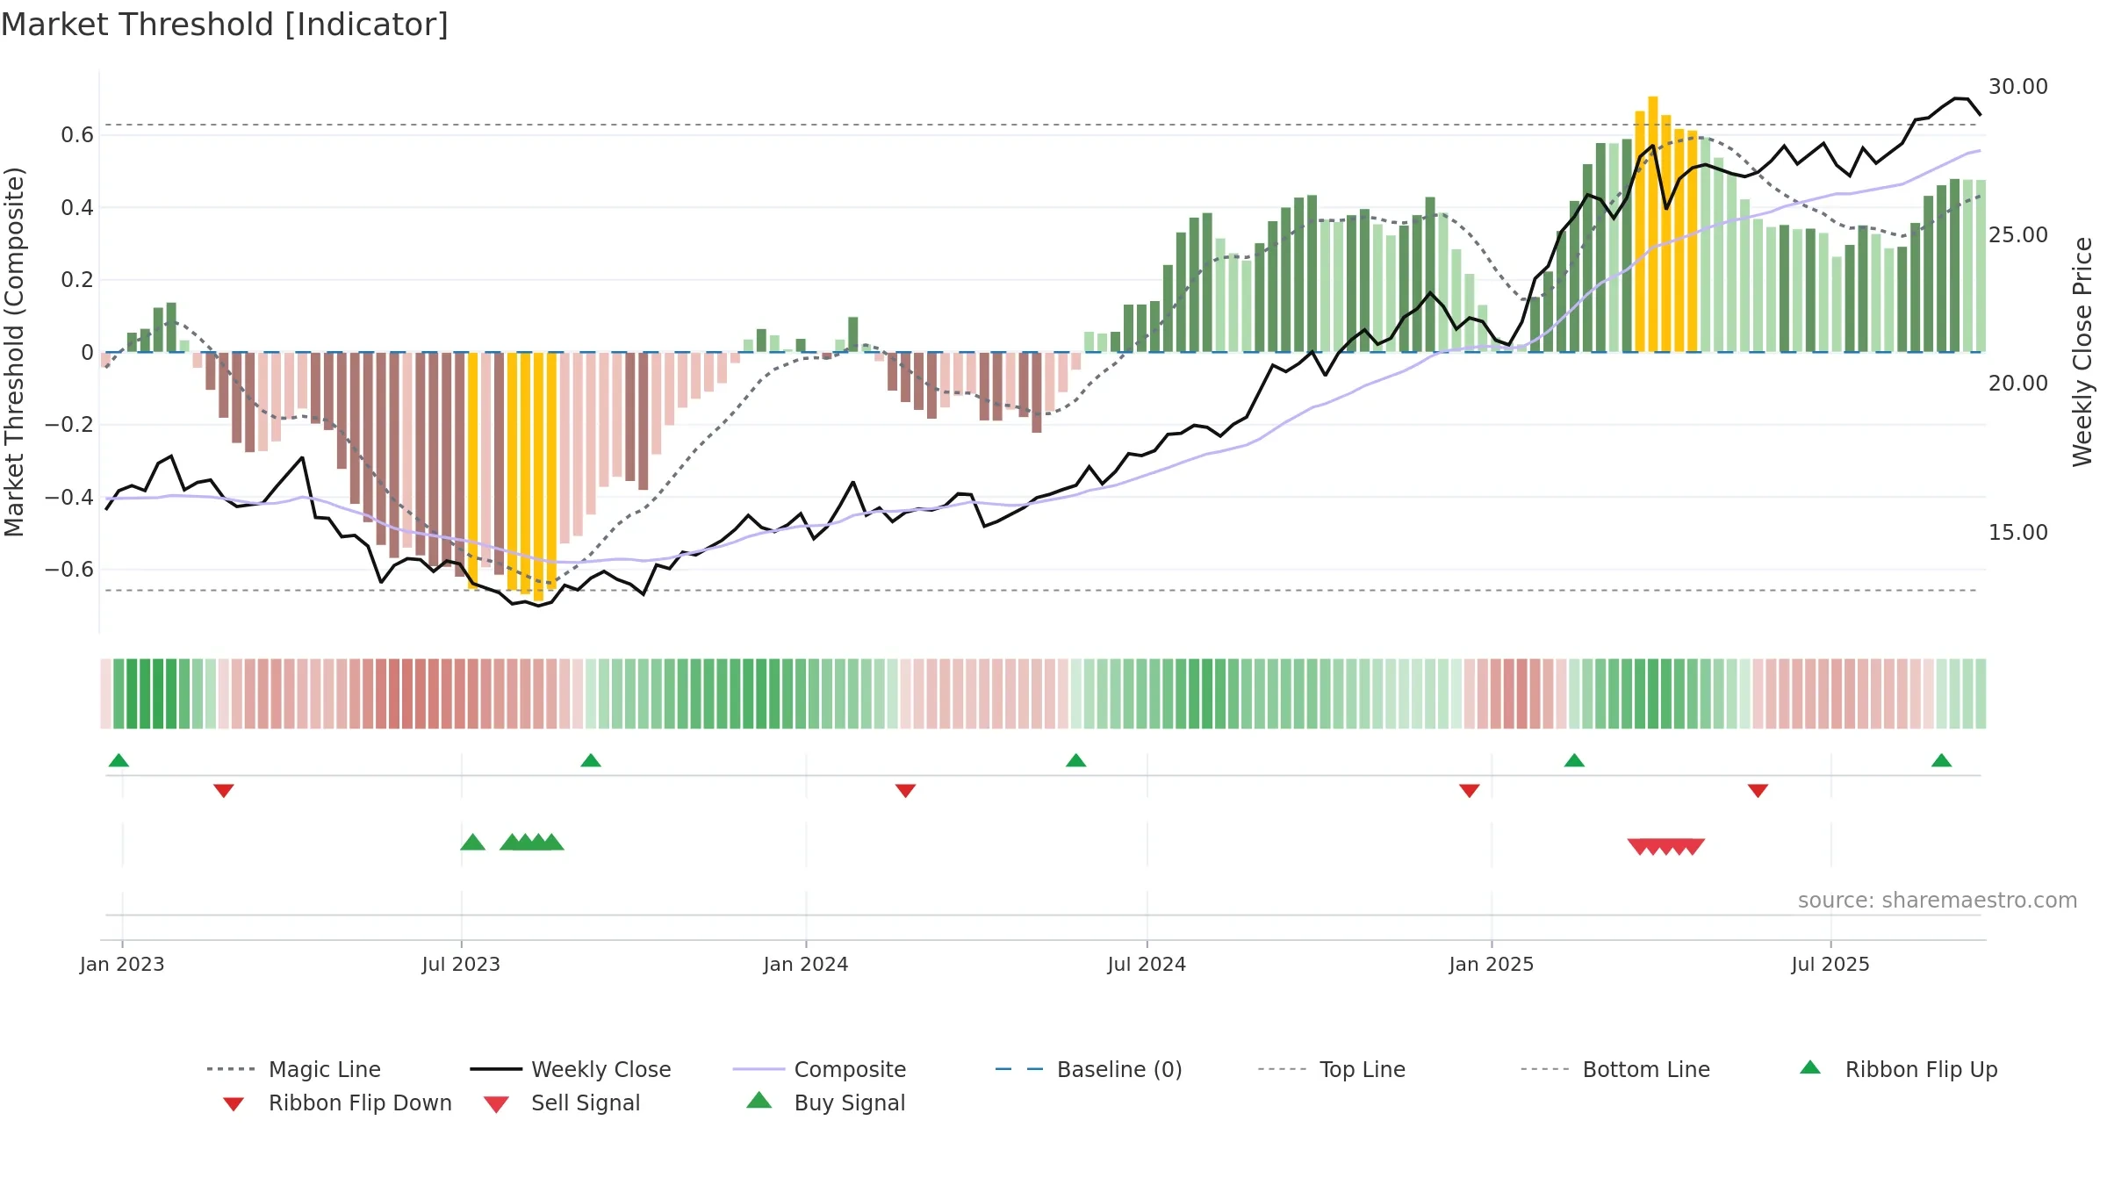Click the green ribbon flip up marker after Jul 2023

click(591, 760)
